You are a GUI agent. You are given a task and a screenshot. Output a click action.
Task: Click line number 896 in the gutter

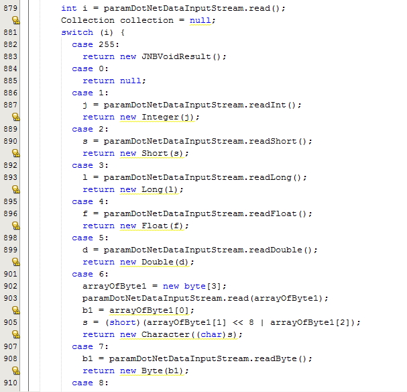(10, 213)
